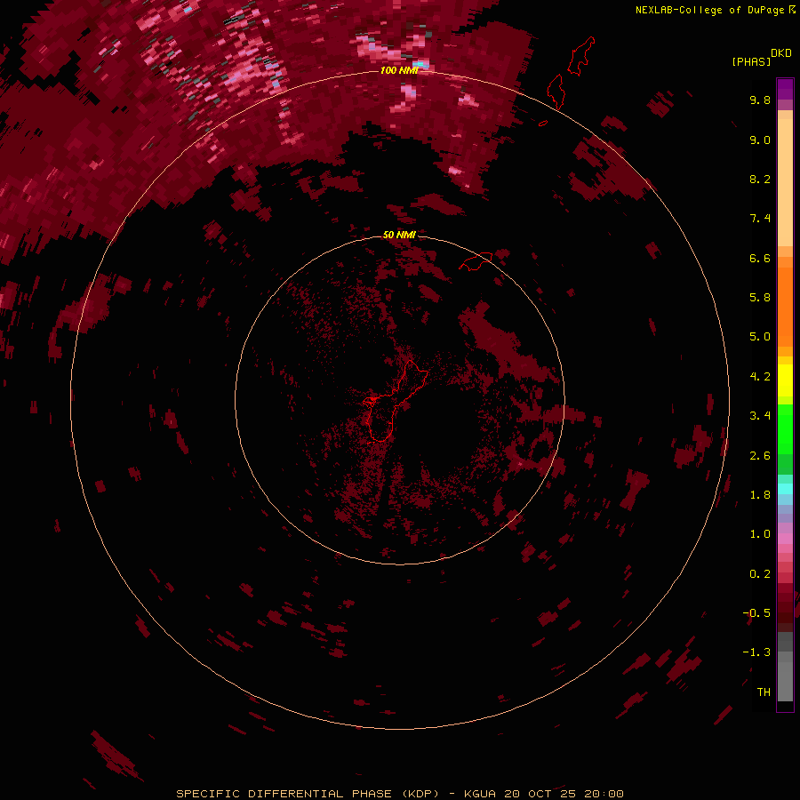Screen dimensions: 800x800
Task: Click the 2.6 value on color scale
Action: tap(760, 455)
